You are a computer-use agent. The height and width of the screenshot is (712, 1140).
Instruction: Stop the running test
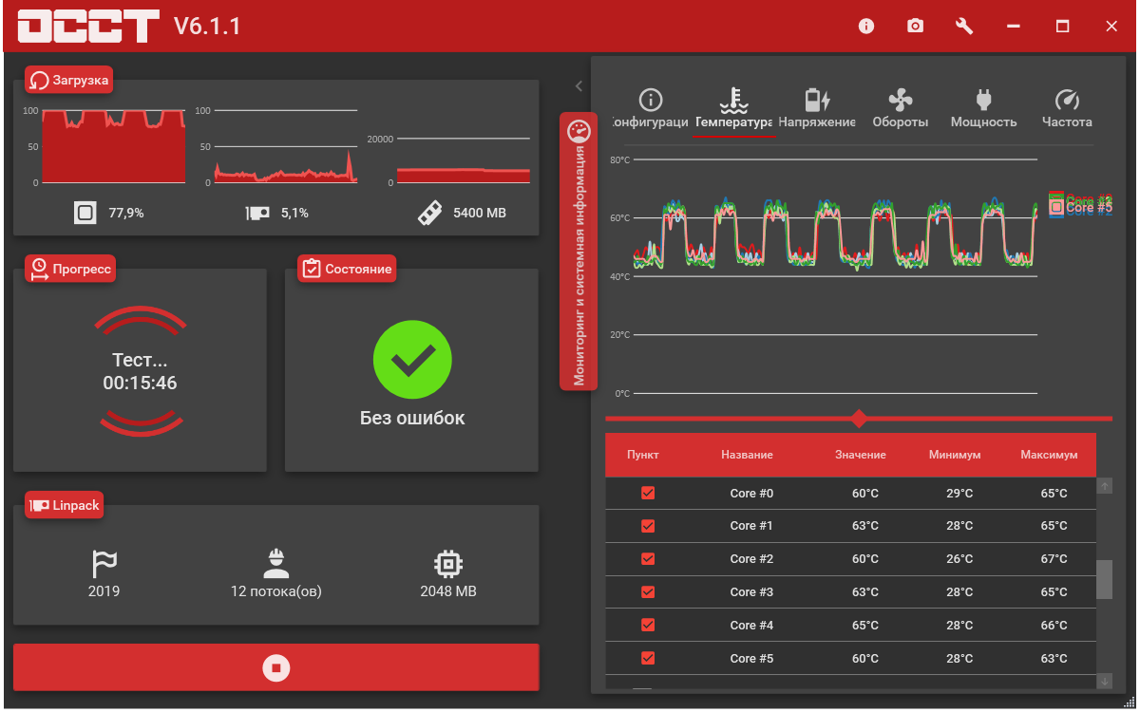275,667
